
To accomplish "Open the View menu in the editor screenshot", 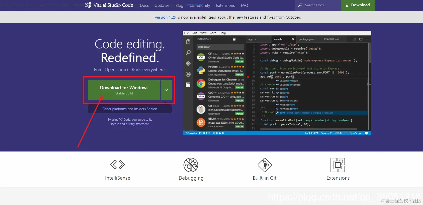I will pos(203,33).
